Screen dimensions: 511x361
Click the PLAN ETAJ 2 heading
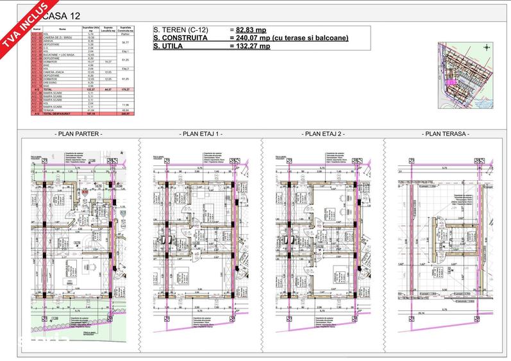coord(323,133)
